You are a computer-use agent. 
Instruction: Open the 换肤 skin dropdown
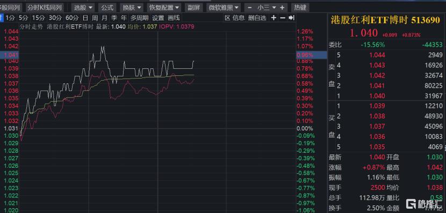pyautogui.click(x=132, y=8)
